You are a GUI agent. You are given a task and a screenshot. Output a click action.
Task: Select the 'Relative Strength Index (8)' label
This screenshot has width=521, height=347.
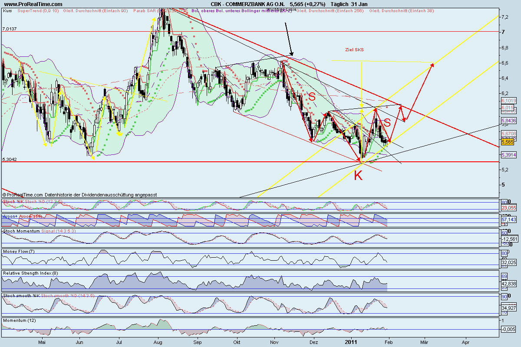coord(30,273)
